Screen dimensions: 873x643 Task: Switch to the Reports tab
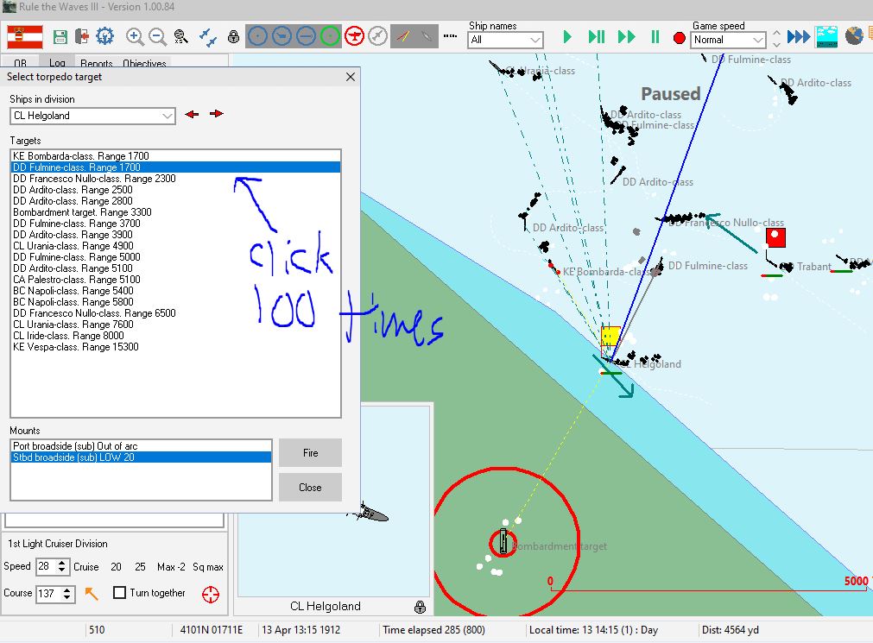pyautogui.click(x=97, y=63)
